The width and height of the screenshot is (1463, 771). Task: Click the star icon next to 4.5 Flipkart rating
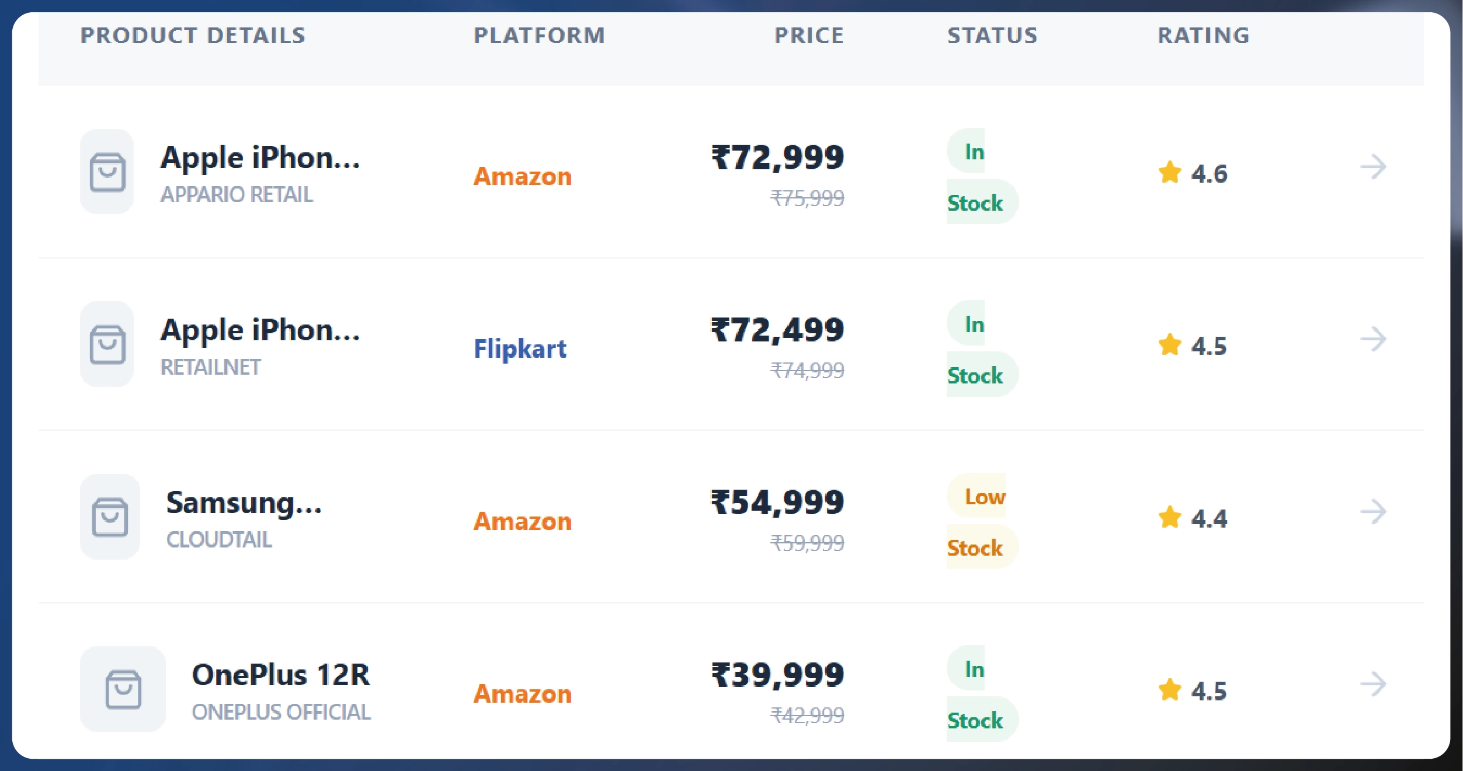pyautogui.click(x=1170, y=345)
